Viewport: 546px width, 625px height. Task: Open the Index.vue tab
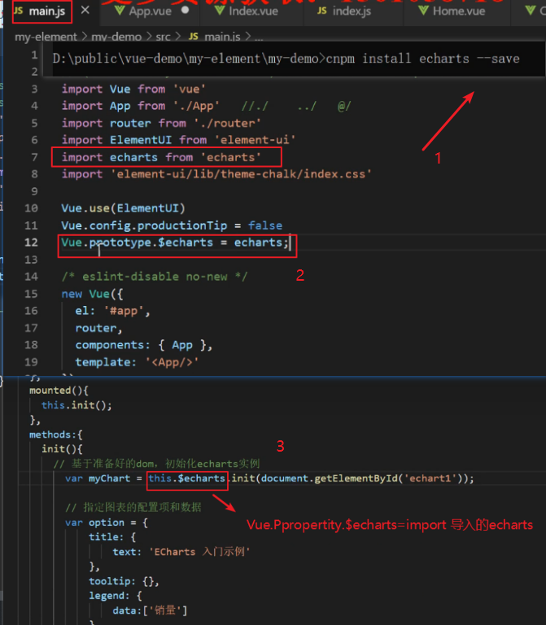[253, 11]
